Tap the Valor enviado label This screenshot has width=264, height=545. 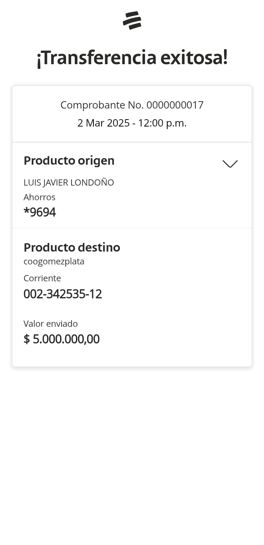(51, 324)
